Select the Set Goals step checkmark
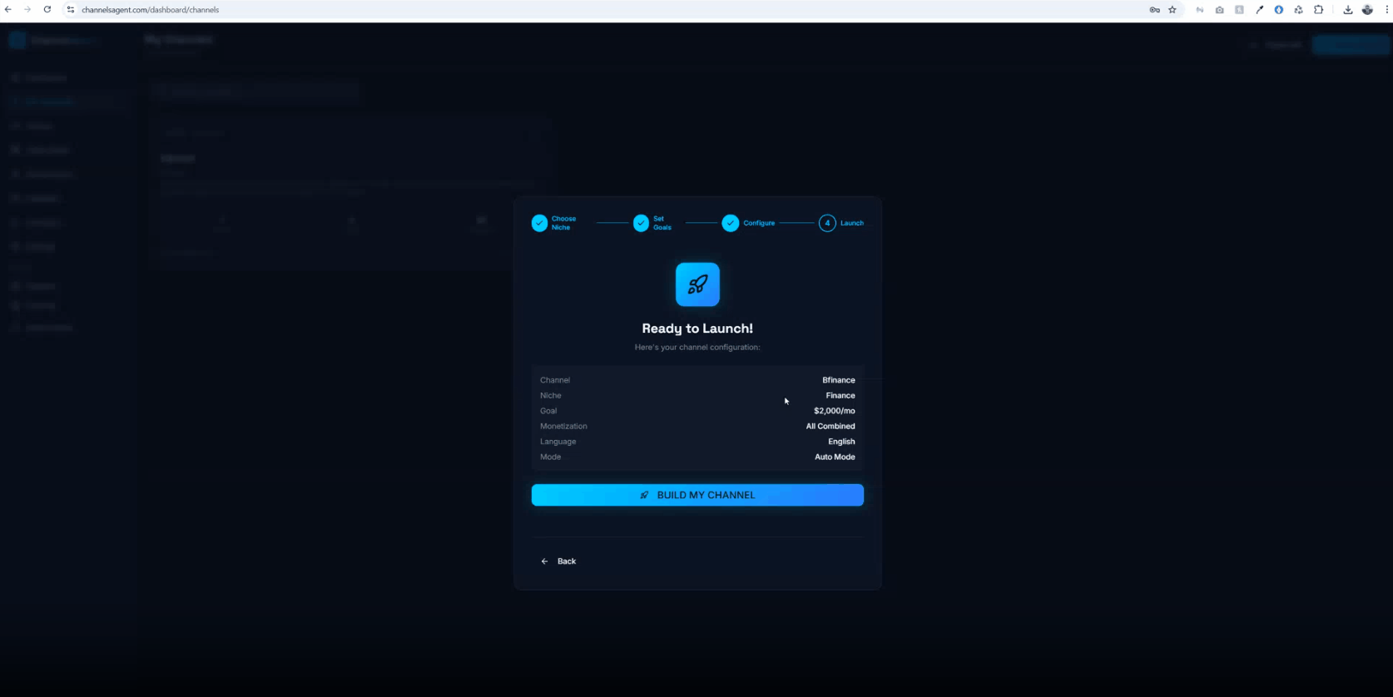Image resolution: width=1393 pixels, height=697 pixels. [641, 223]
